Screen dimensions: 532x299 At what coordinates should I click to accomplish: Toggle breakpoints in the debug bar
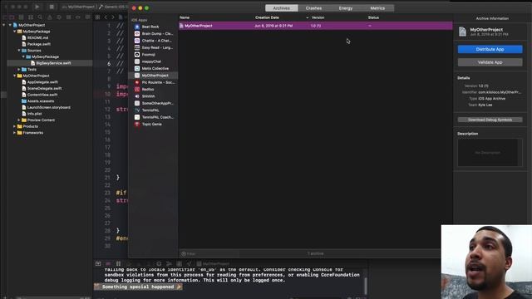click(108, 264)
